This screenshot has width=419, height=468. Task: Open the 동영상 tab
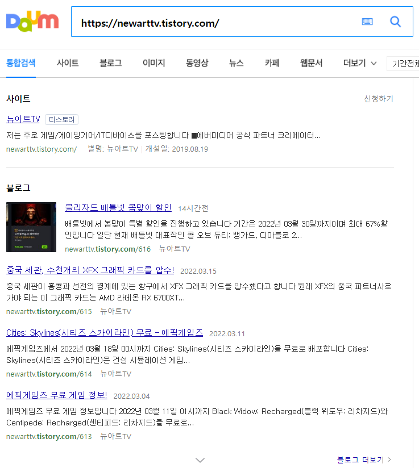point(197,63)
